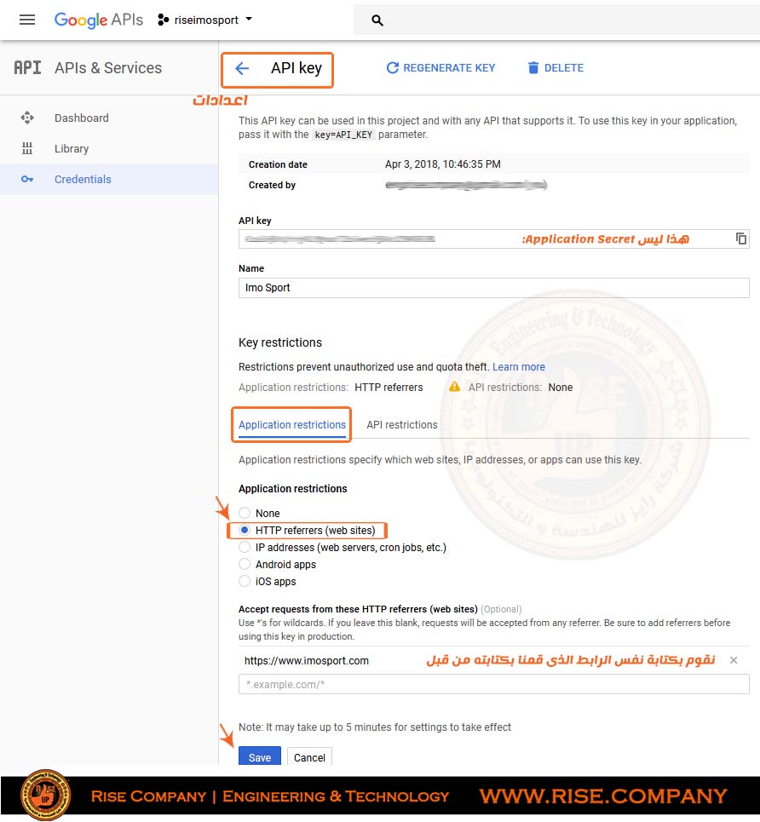Select HTTP referrers (web sites) radio button
The width and height of the screenshot is (760, 822).
point(245,530)
